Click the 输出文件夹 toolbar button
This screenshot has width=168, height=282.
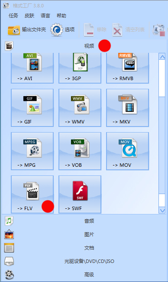pyautogui.click(x=27, y=30)
